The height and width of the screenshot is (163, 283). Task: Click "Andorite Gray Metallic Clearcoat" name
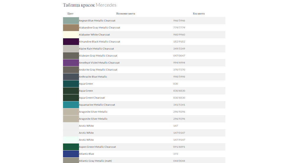coord(98,70)
